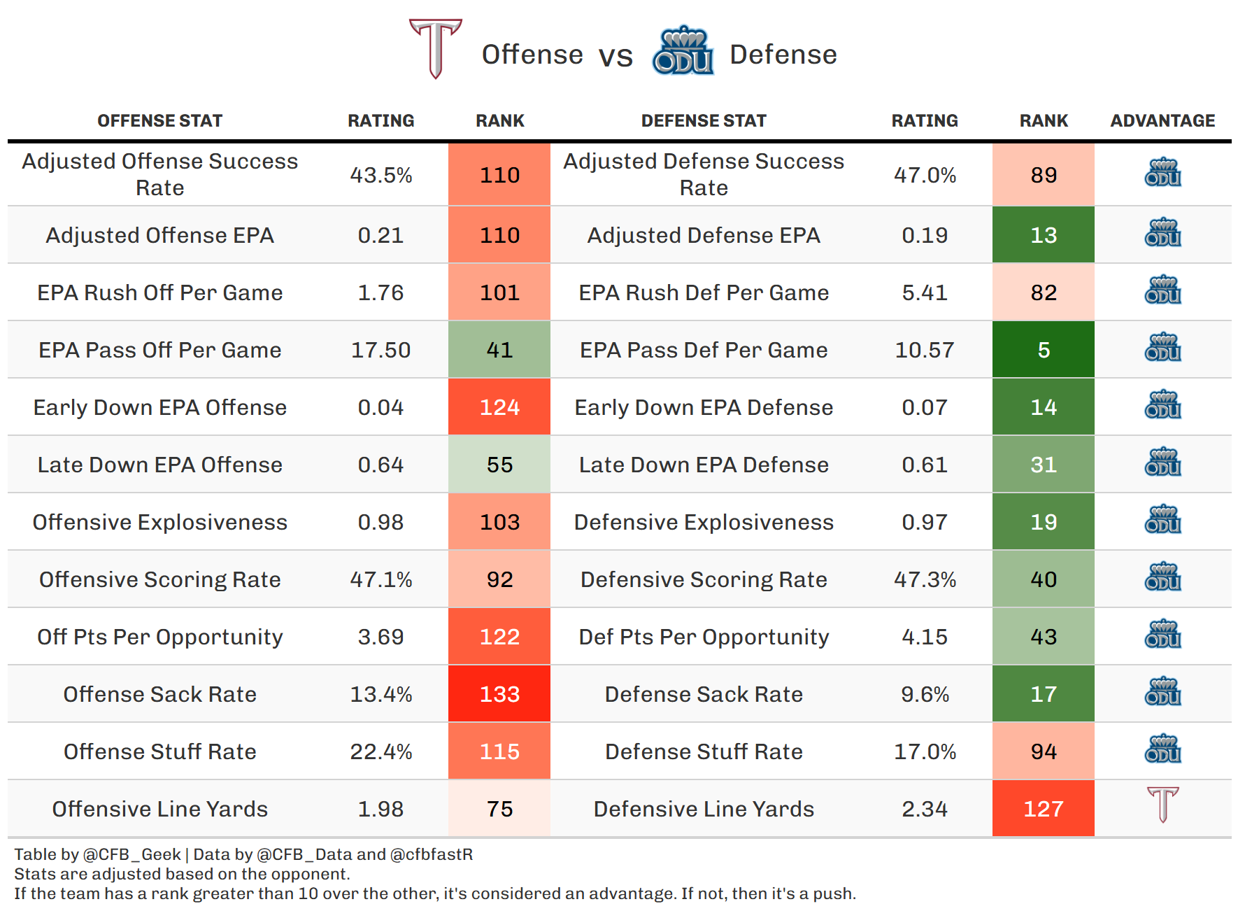
Task: Click the Offensive Scoring Rate label
Action: click(159, 579)
